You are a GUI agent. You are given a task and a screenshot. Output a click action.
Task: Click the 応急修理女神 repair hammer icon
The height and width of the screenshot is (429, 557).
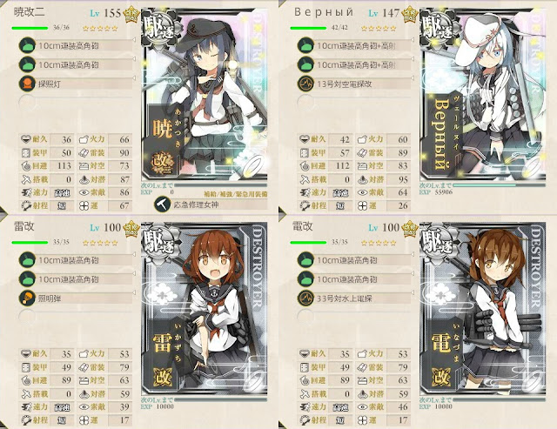(x=163, y=204)
